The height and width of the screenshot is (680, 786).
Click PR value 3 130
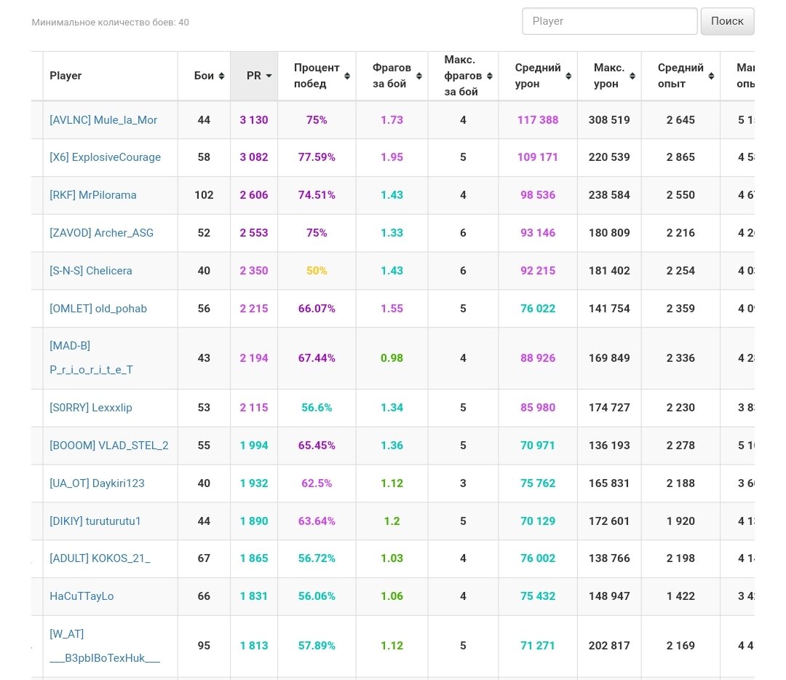tap(254, 120)
